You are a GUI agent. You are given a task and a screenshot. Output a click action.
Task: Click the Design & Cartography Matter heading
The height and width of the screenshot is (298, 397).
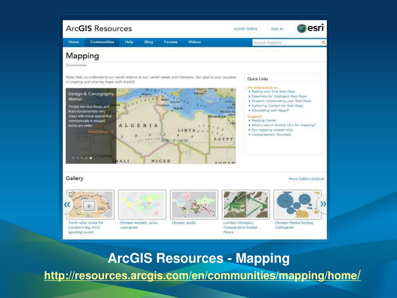pos(91,96)
